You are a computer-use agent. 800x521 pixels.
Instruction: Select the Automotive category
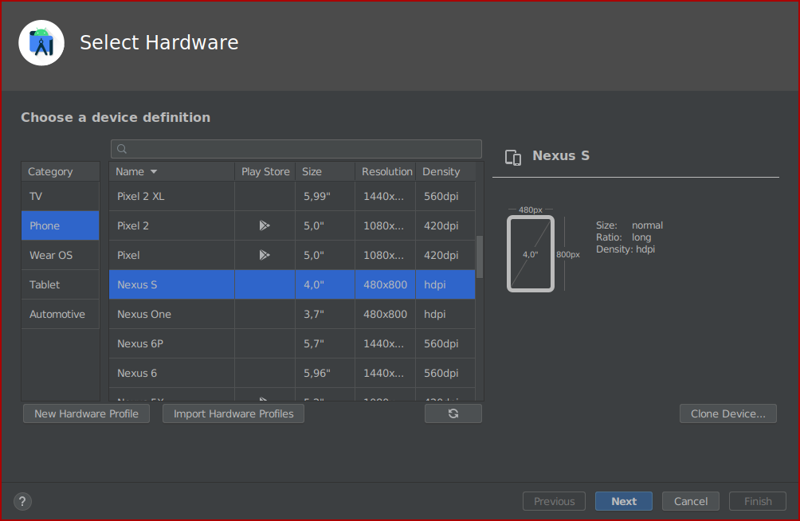(x=61, y=315)
